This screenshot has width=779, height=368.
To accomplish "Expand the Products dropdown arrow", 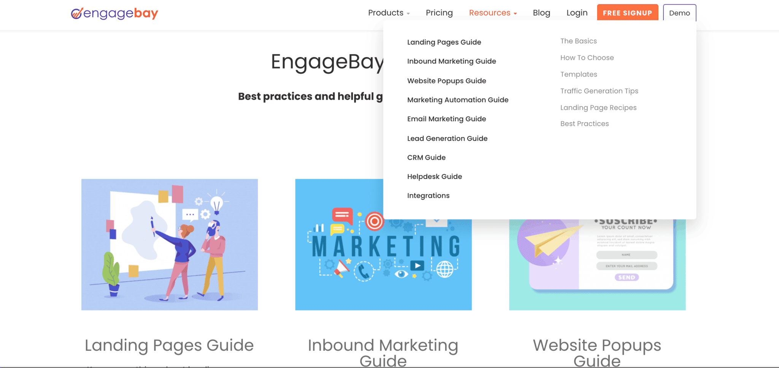I will pyautogui.click(x=408, y=14).
